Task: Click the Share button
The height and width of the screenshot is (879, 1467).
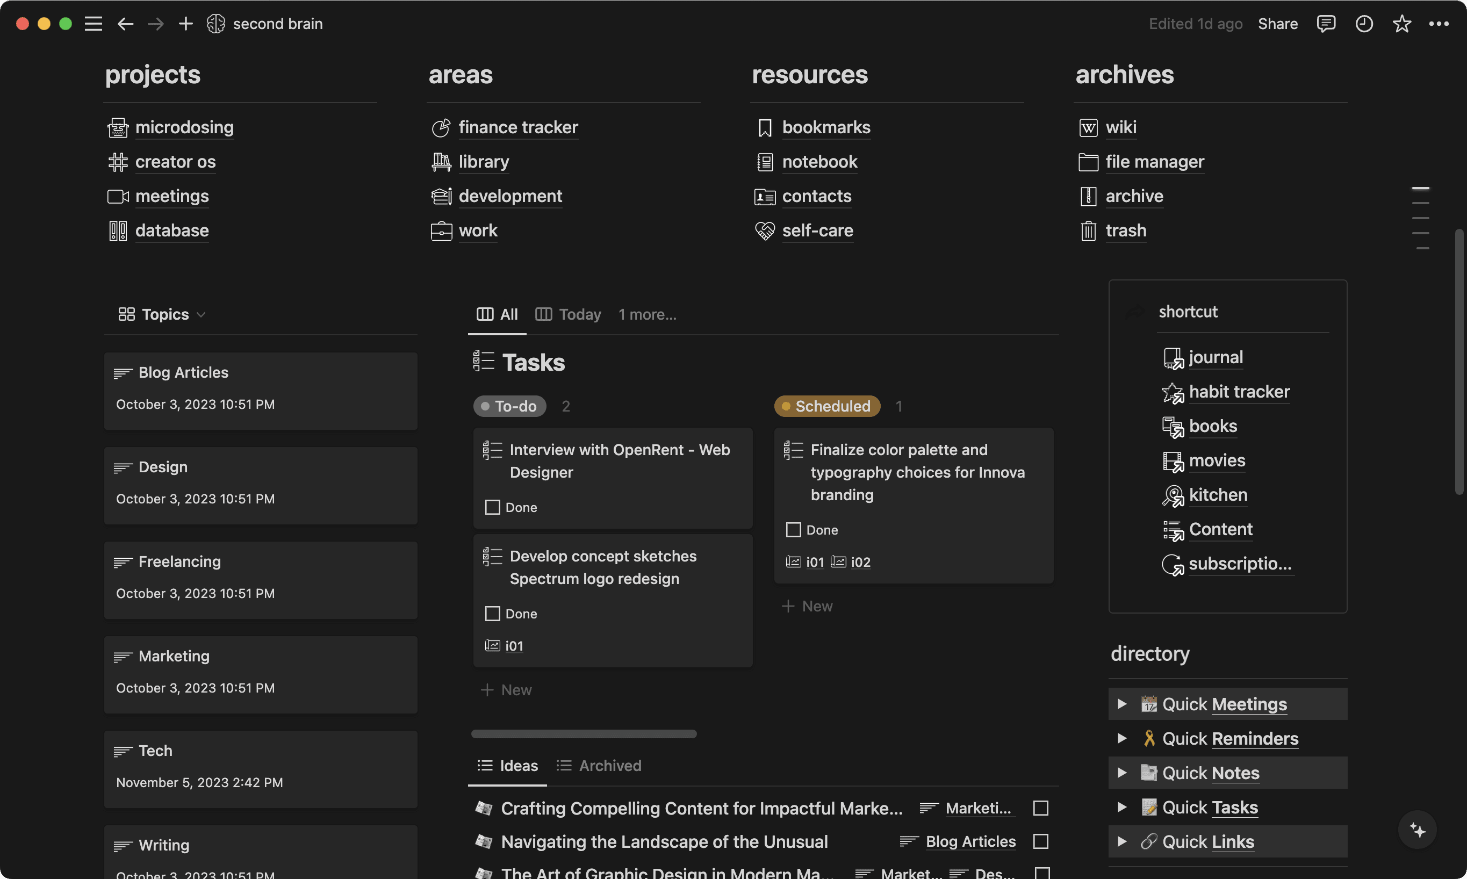Action: (1277, 24)
